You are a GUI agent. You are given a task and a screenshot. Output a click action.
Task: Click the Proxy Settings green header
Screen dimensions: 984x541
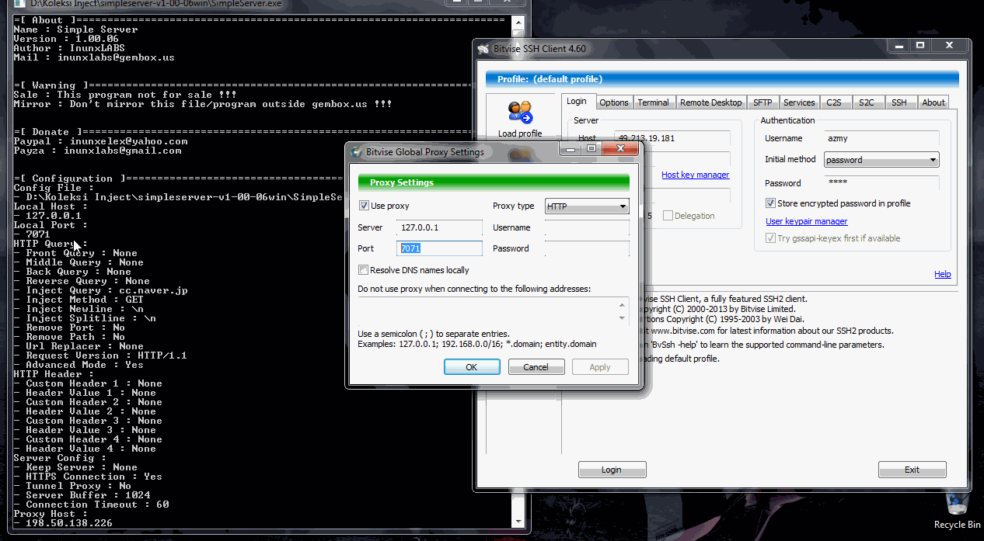click(494, 182)
